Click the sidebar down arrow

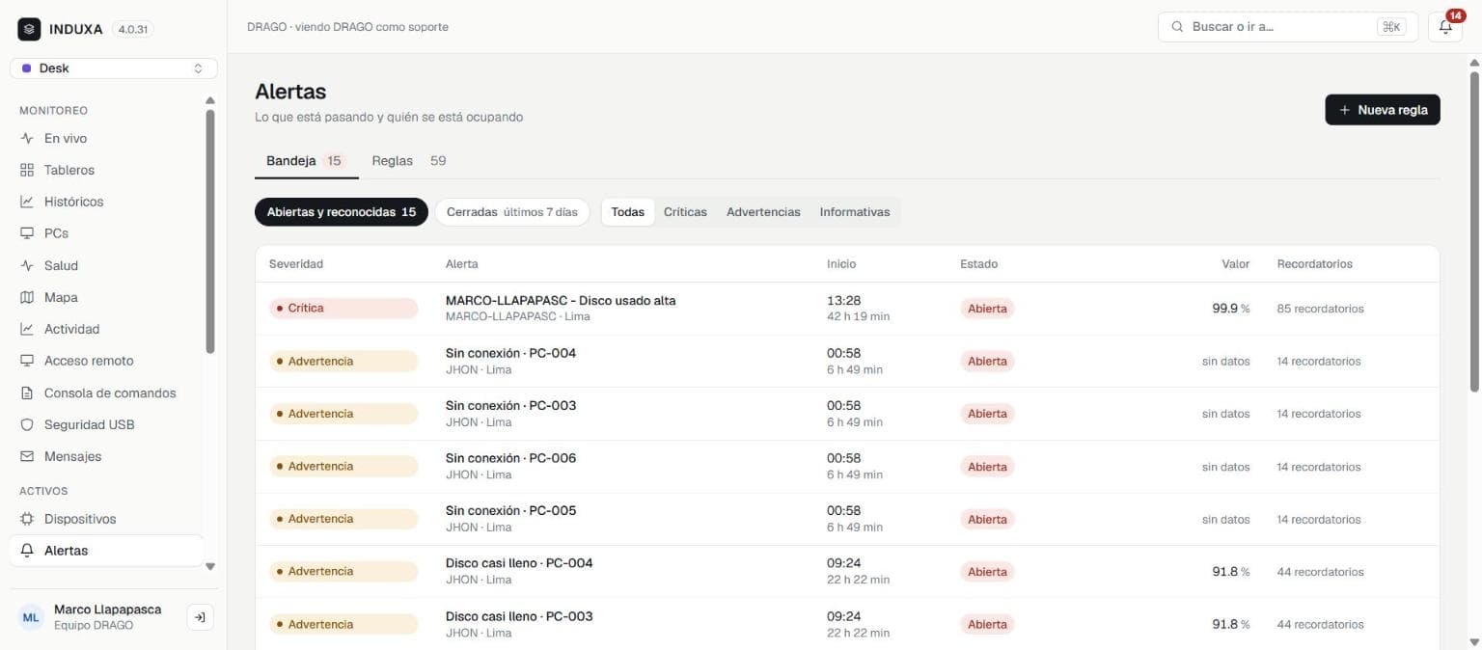point(210,566)
